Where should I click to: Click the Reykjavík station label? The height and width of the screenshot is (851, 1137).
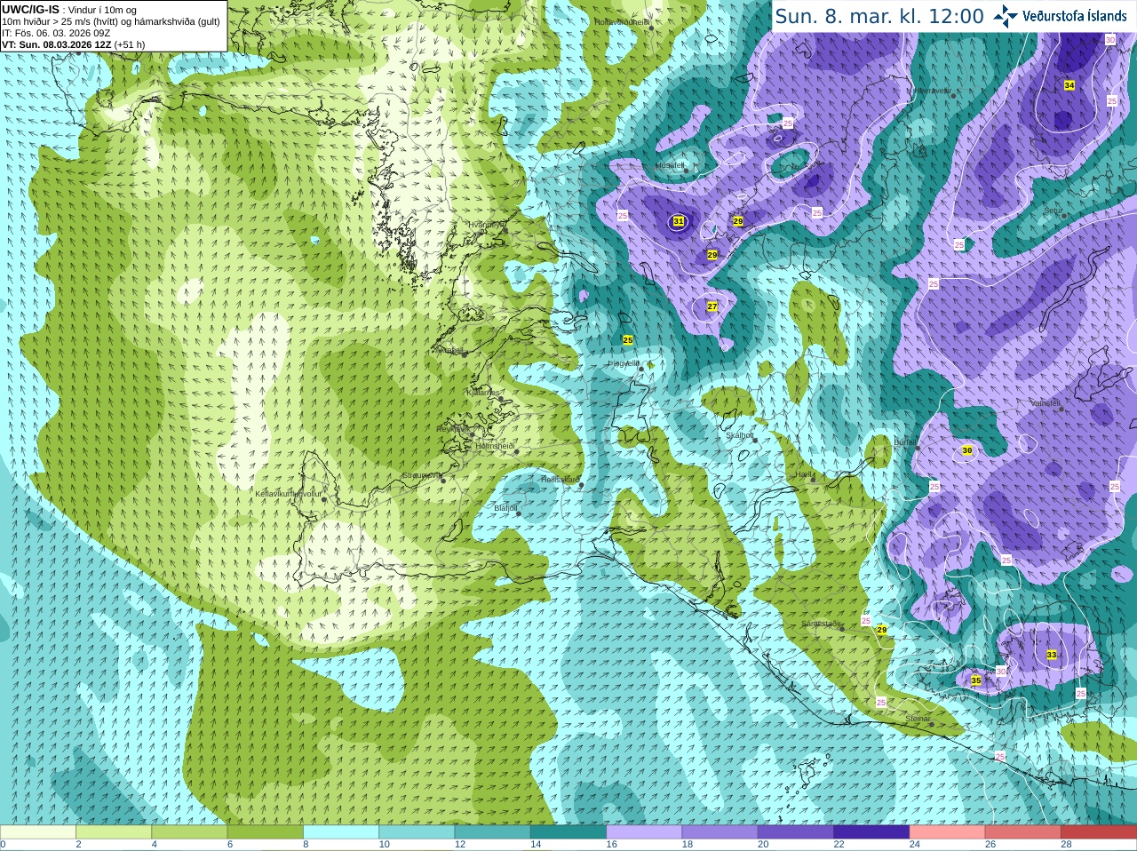click(452, 429)
